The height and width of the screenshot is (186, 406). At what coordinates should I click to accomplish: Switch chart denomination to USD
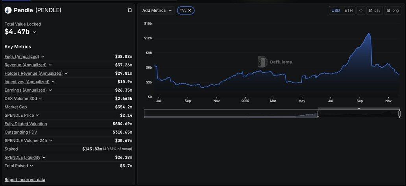coord(336,11)
